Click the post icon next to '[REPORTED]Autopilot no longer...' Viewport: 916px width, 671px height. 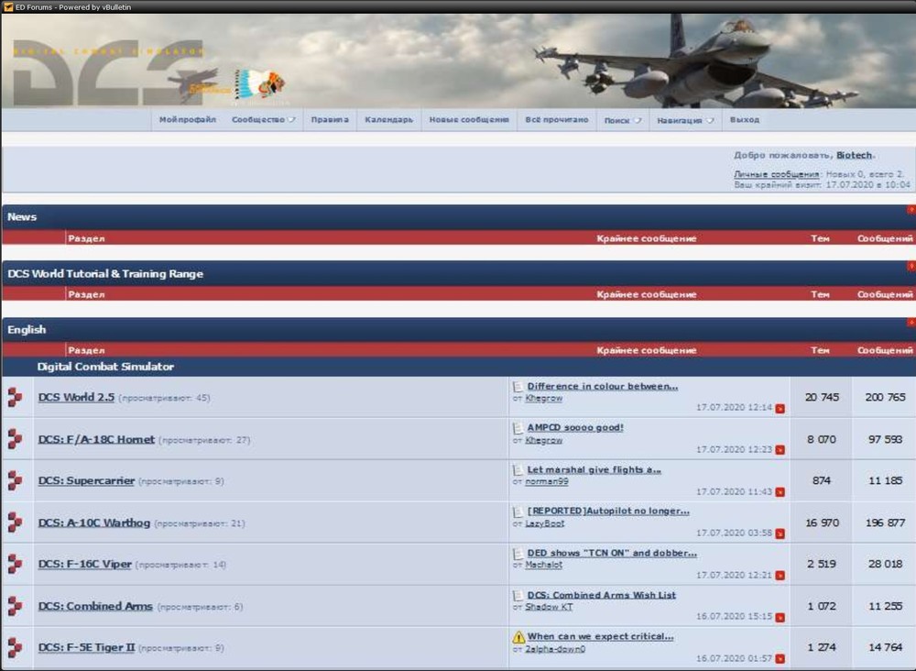pos(518,511)
